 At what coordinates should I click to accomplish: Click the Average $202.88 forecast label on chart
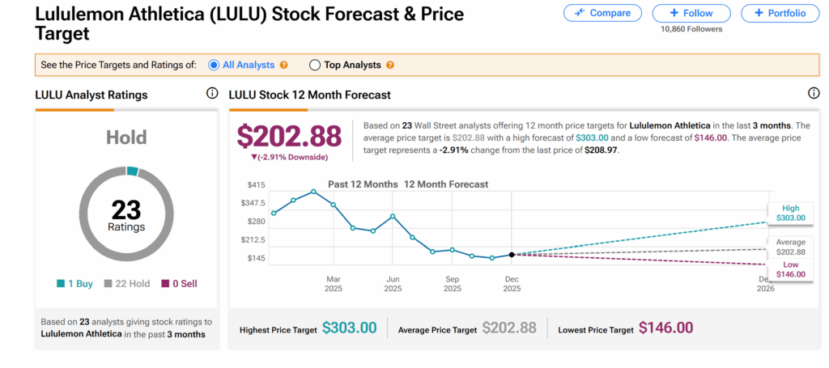pyautogui.click(x=790, y=247)
